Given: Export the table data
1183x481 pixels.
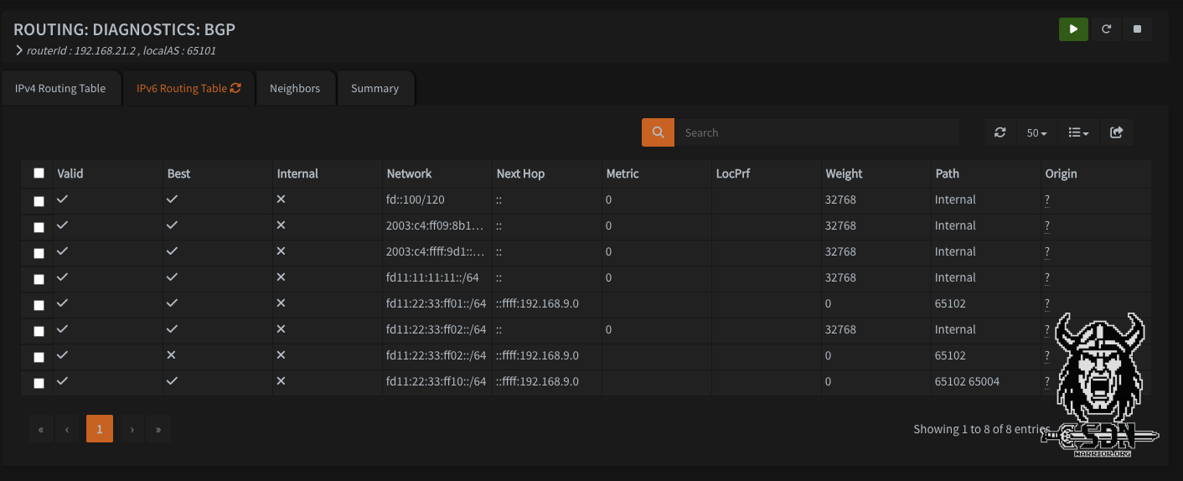Looking at the screenshot, I should [1116, 132].
